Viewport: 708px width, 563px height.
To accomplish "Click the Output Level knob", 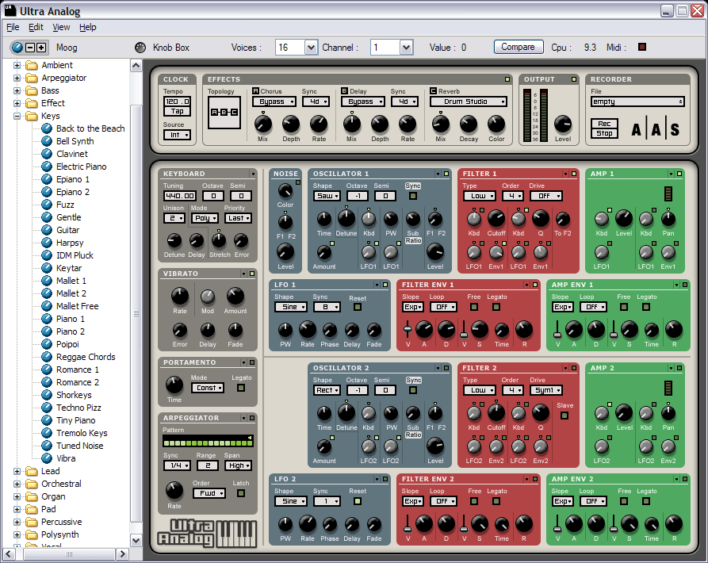I will [x=562, y=124].
